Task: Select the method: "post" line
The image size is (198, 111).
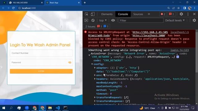Action: click(x=107, y=90)
